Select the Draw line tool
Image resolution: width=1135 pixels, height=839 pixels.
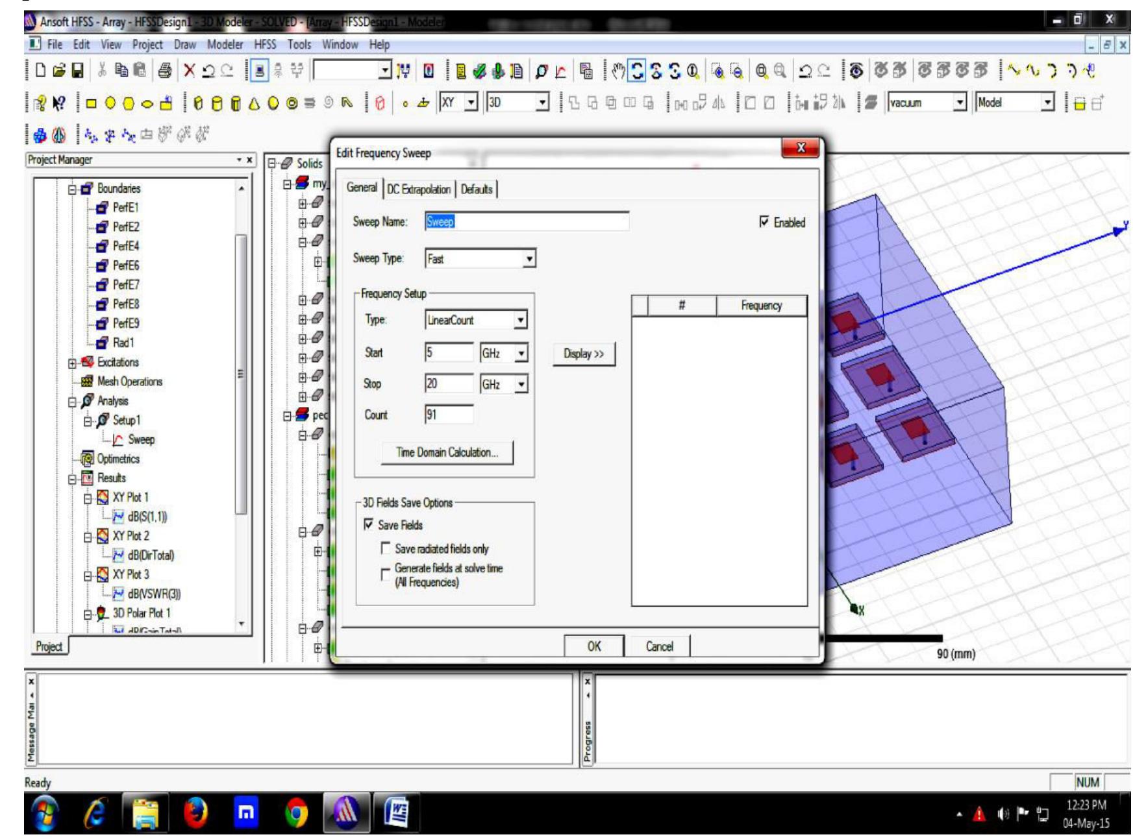tap(1015, 71)
